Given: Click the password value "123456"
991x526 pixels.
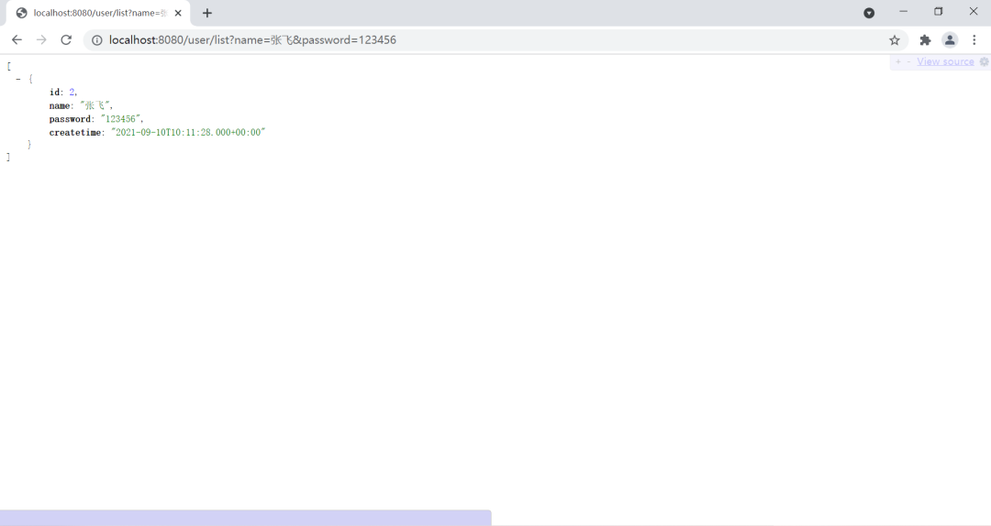Looking at the screenshot, I should pyautogui.click(x=121, y=119).
